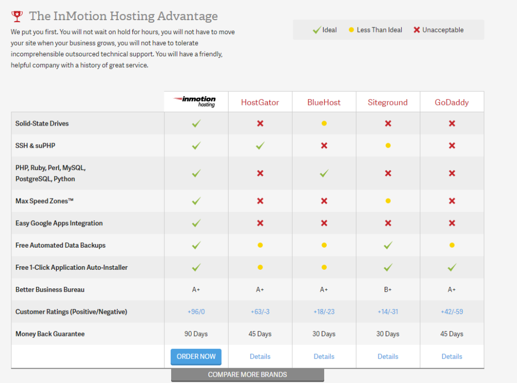Click BlueHost red X for SSH & suPHP
517x383 pixels.
coord(324,145)
